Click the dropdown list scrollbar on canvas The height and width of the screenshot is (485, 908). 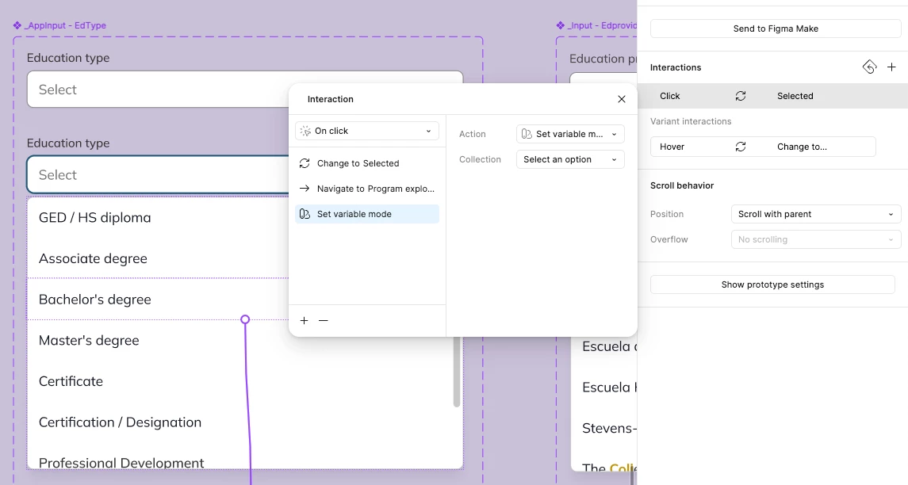[456, 372]
